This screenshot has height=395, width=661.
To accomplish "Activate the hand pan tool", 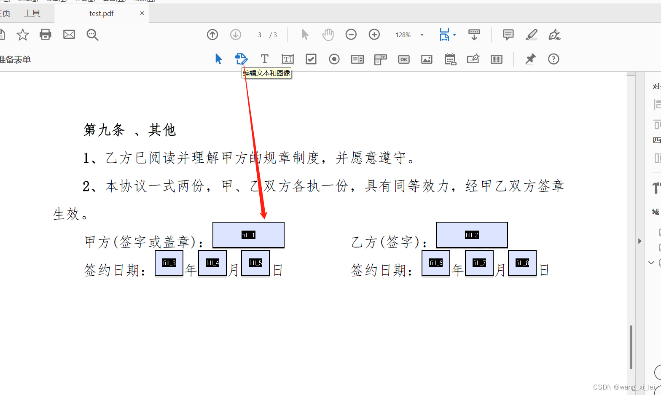I will tap(328, 35).
